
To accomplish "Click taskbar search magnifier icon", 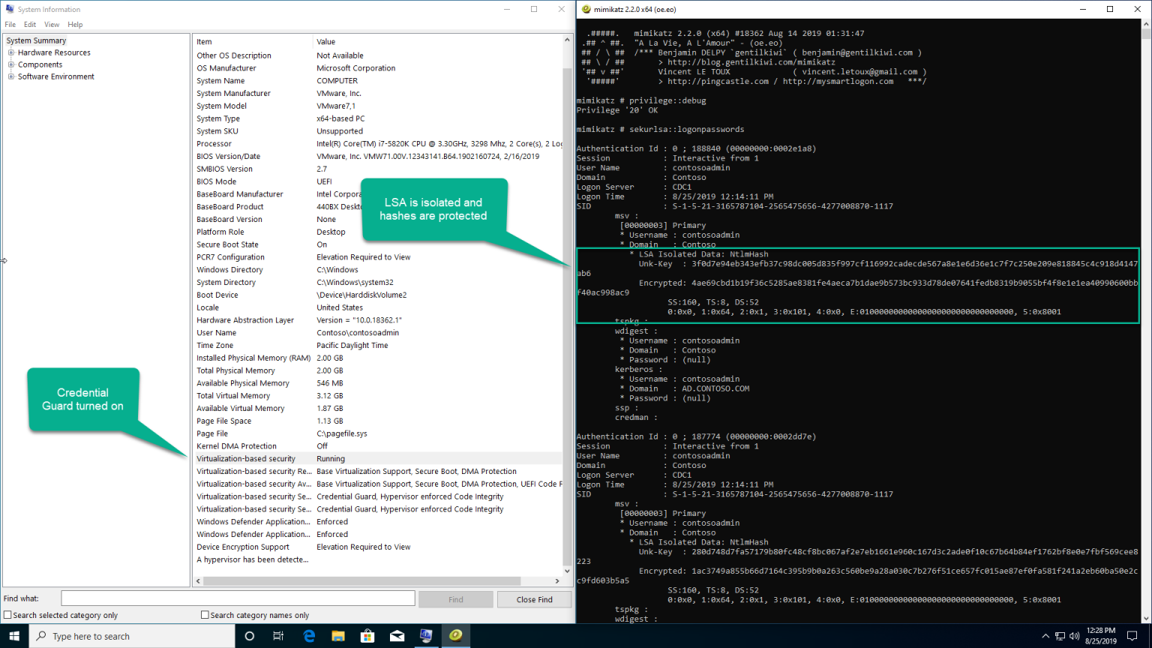I will point(42,636).
